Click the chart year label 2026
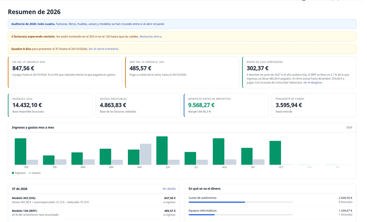 349,127
